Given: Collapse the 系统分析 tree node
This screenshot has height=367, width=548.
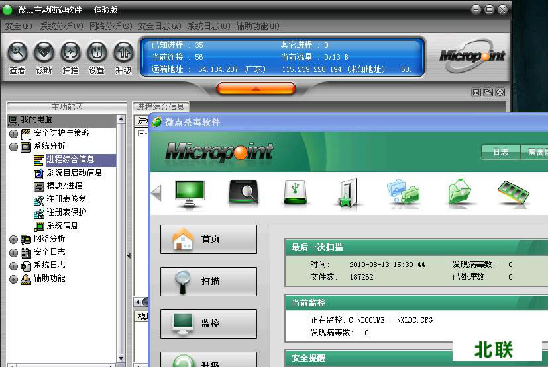Looking at the screenshot, I should pyautogui.click(x=13, y=146).
